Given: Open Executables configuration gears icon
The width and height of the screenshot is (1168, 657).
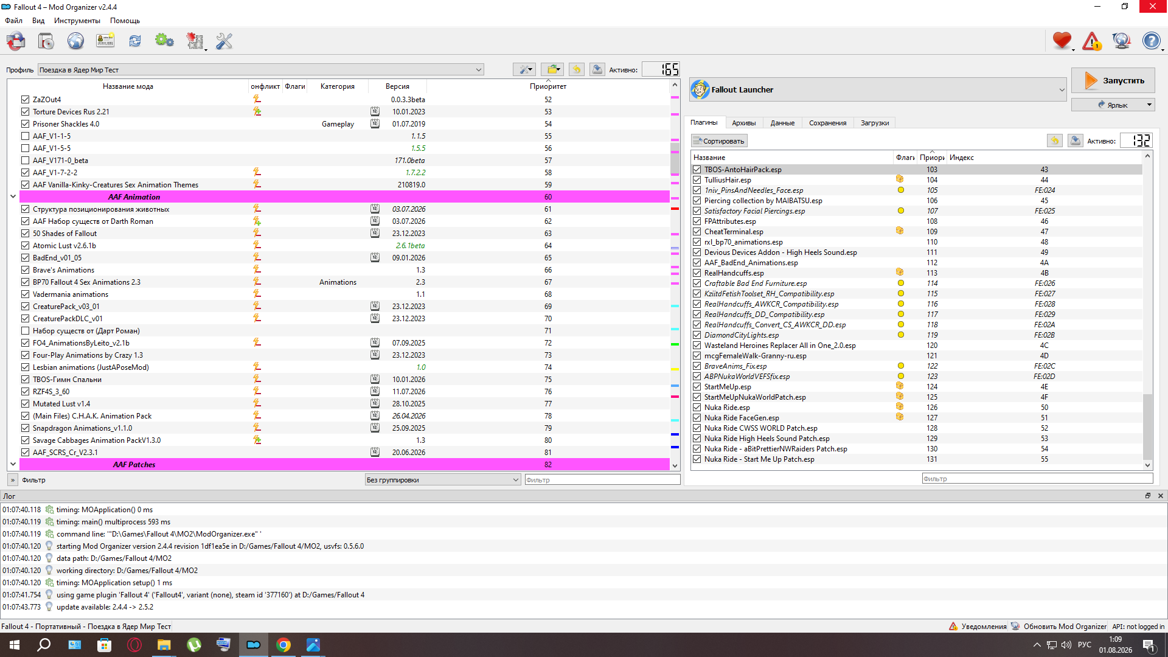Looking at the screenshot, I should click(164, 41).
